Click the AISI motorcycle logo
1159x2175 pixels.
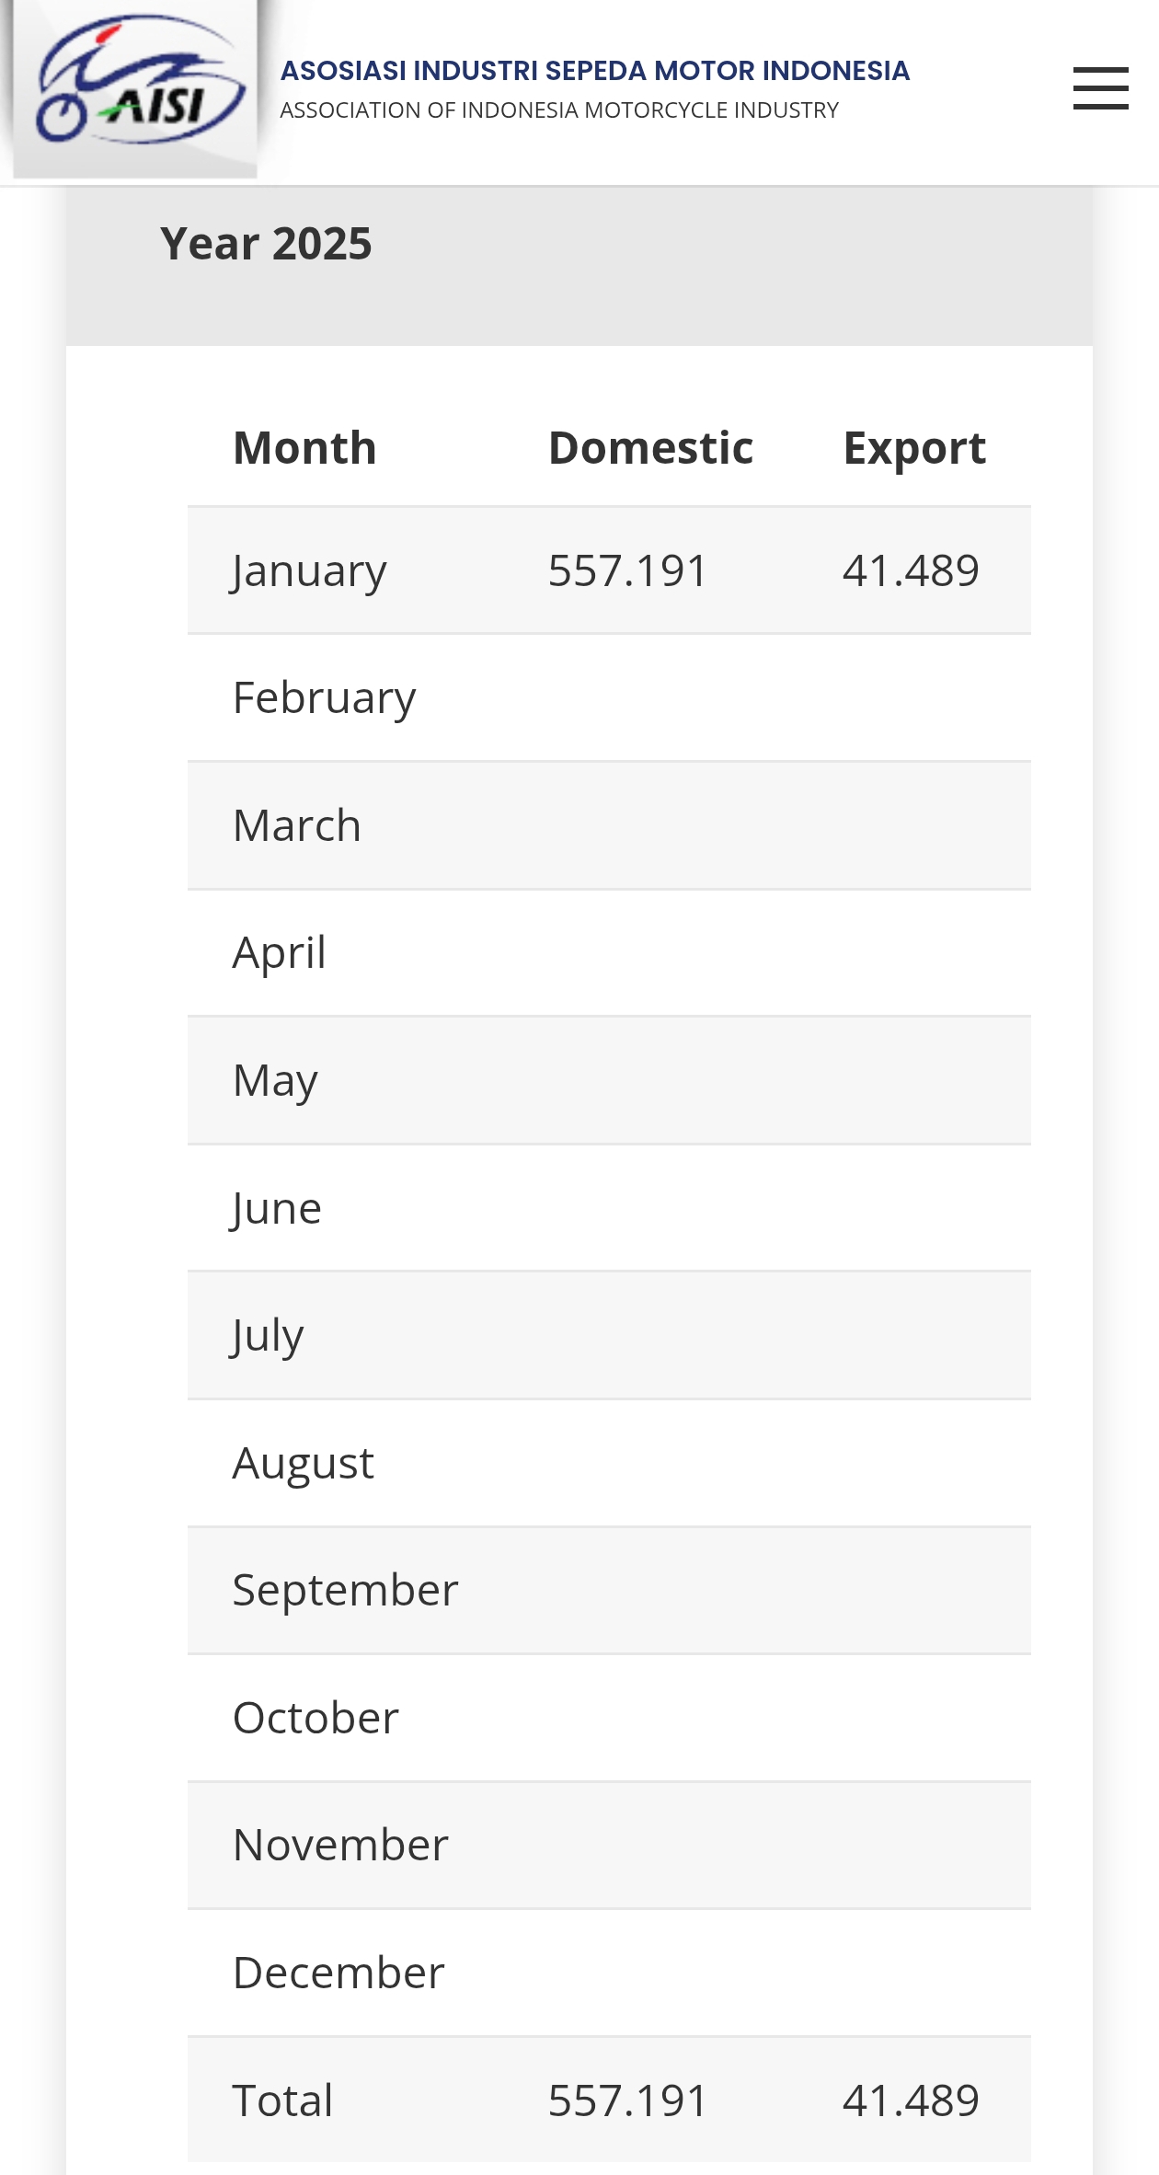[136, 88]
